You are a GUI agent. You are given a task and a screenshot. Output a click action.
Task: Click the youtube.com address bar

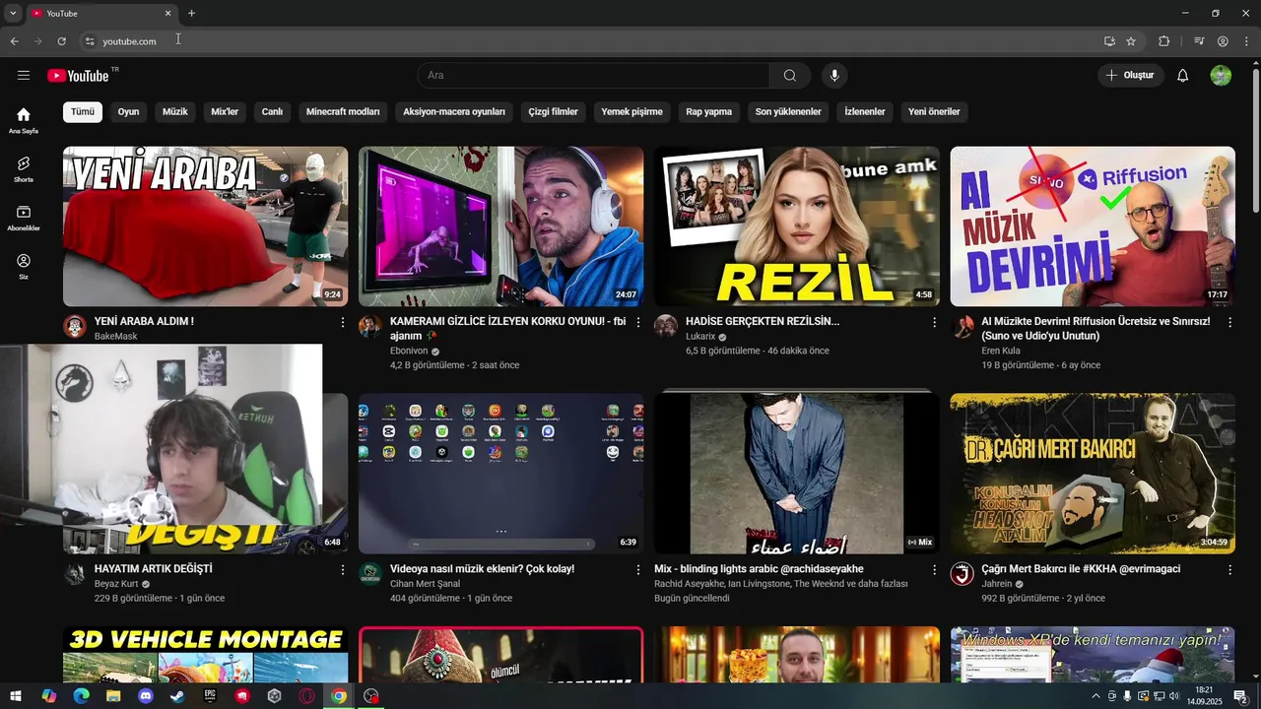click(x=591, y=41)
